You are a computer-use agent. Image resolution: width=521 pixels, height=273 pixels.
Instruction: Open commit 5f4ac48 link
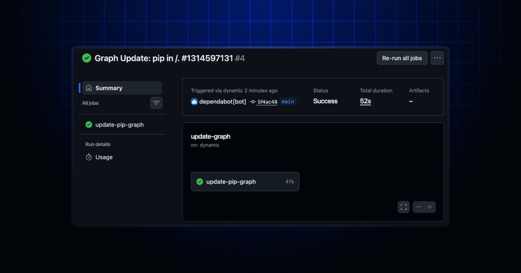pyautogui.click(x=267, y=101)
